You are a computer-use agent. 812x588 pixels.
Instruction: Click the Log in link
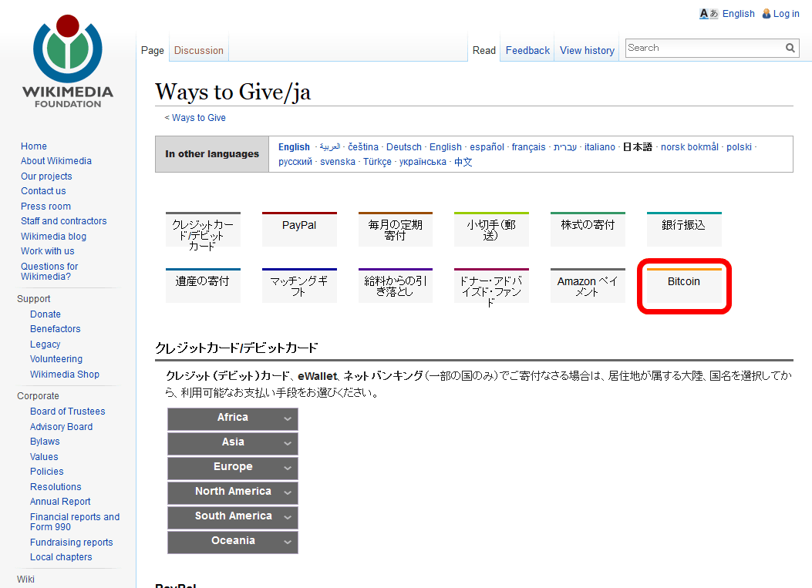786,14
